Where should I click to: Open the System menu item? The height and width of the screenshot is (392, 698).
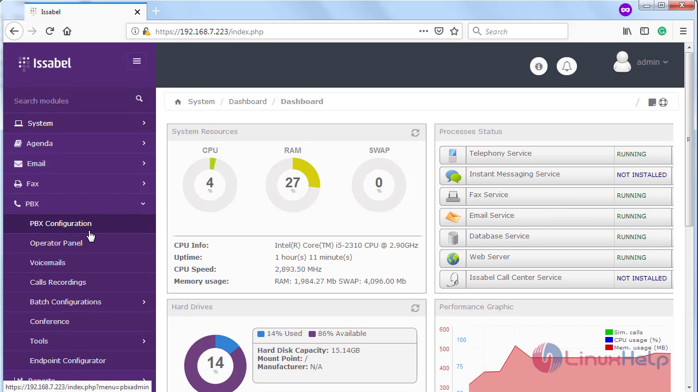click(80, 123)
